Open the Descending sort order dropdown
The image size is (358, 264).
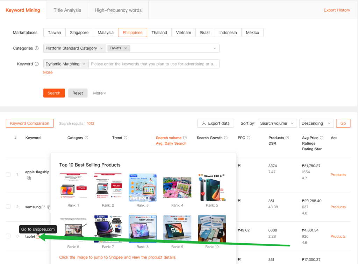point(316,123)
